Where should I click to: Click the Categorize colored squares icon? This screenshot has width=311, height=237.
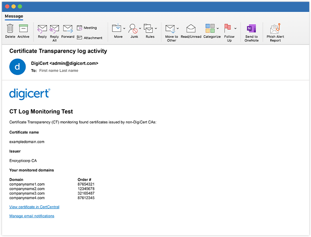tap(210, 28)
